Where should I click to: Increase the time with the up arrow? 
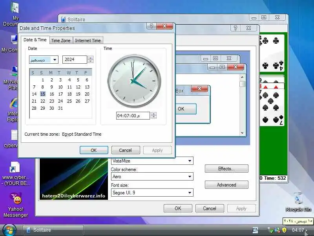[153, 114]
